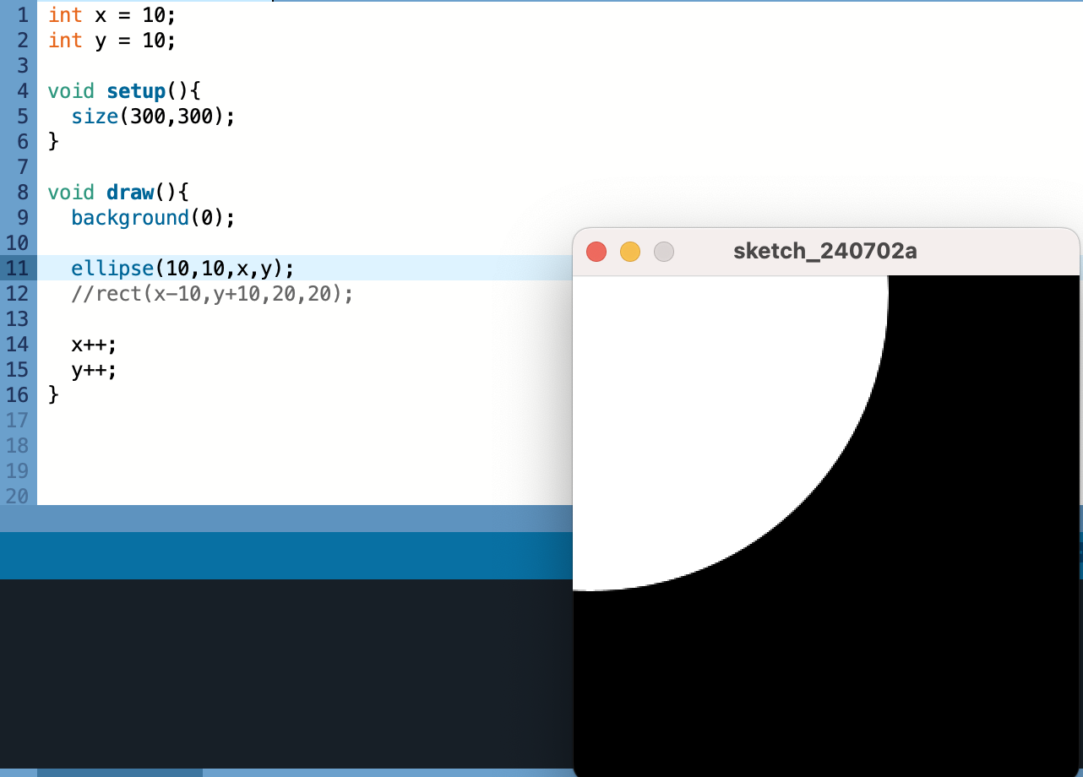The image size is (1083, 777).
Task: Select line number 1 in the gutter
Action: 22,15
